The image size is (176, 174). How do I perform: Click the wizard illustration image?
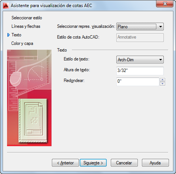point(29,98)
